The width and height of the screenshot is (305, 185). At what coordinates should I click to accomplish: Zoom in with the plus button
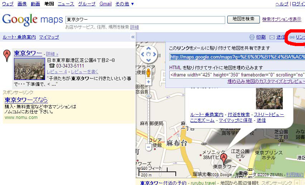pos(149,82)
